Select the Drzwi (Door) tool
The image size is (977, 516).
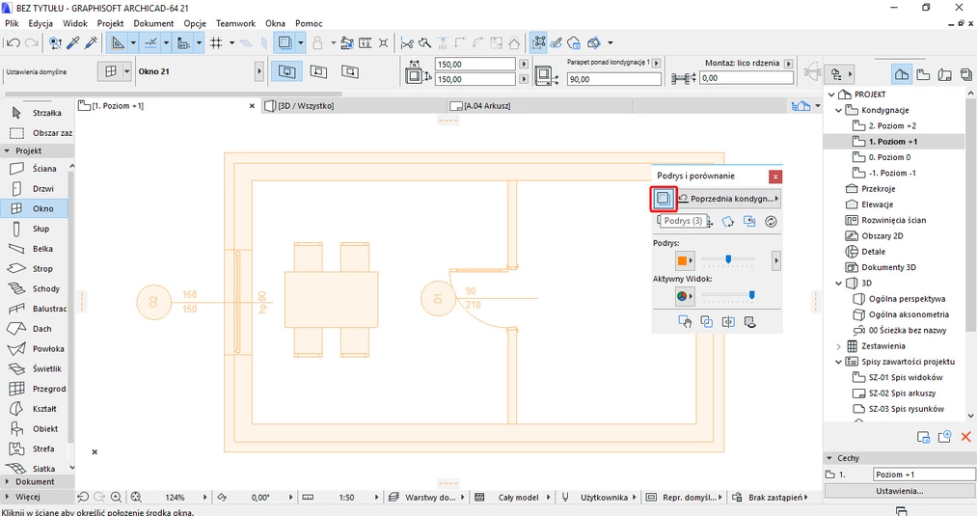point(35,188)
